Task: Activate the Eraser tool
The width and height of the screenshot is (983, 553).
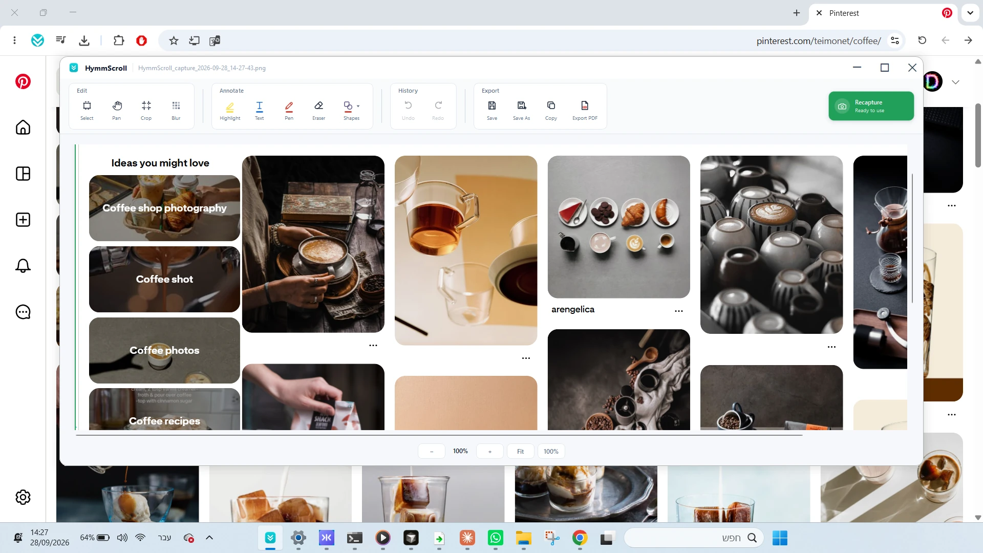Action: 319,110
